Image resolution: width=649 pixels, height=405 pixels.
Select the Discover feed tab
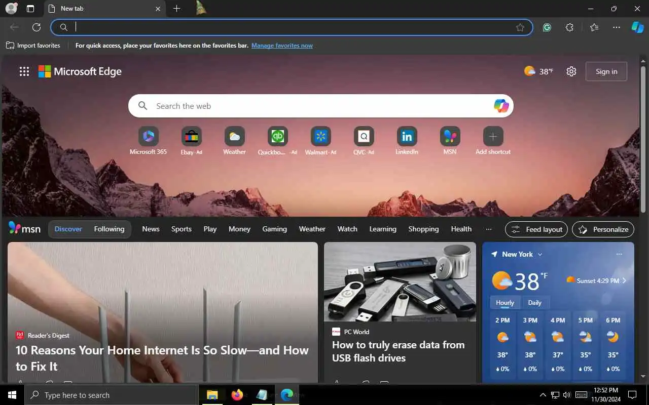coord(68,229)
